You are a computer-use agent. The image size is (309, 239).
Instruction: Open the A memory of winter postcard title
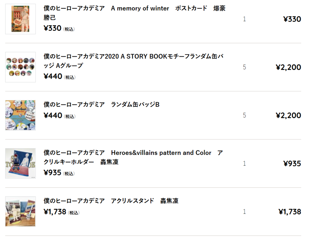tap(134, 13)
